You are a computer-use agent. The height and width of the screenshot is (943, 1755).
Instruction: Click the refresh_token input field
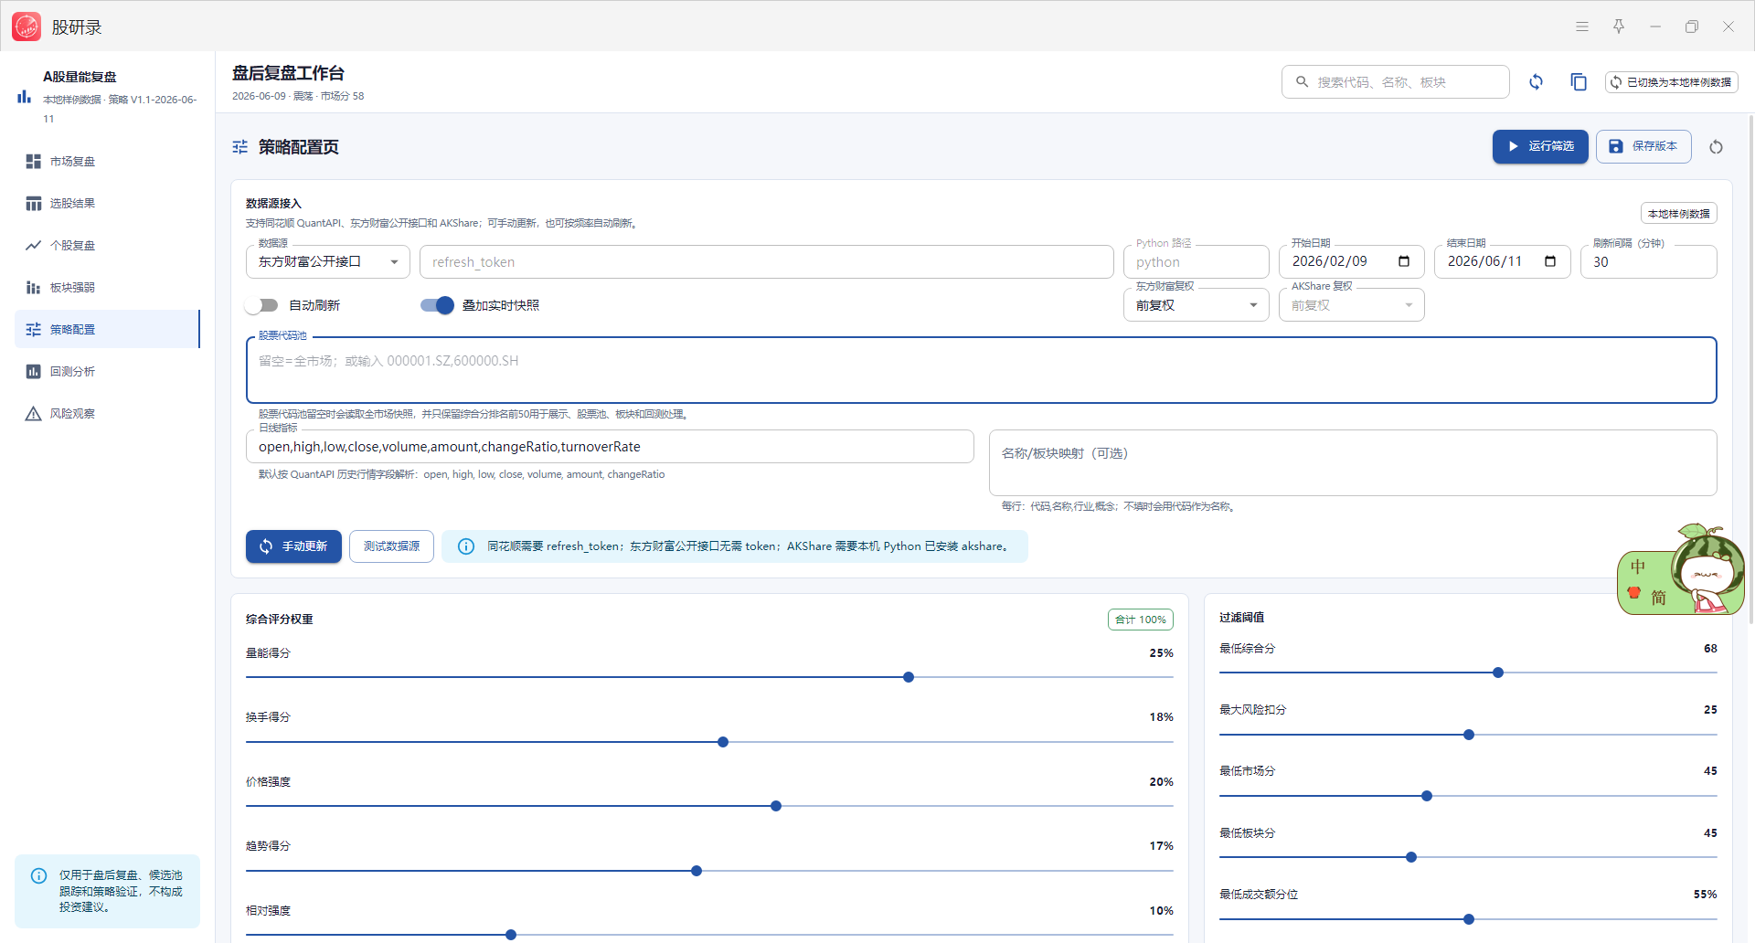pos(766,262)
